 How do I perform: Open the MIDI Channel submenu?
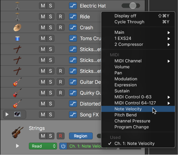[x=138, y=61]
